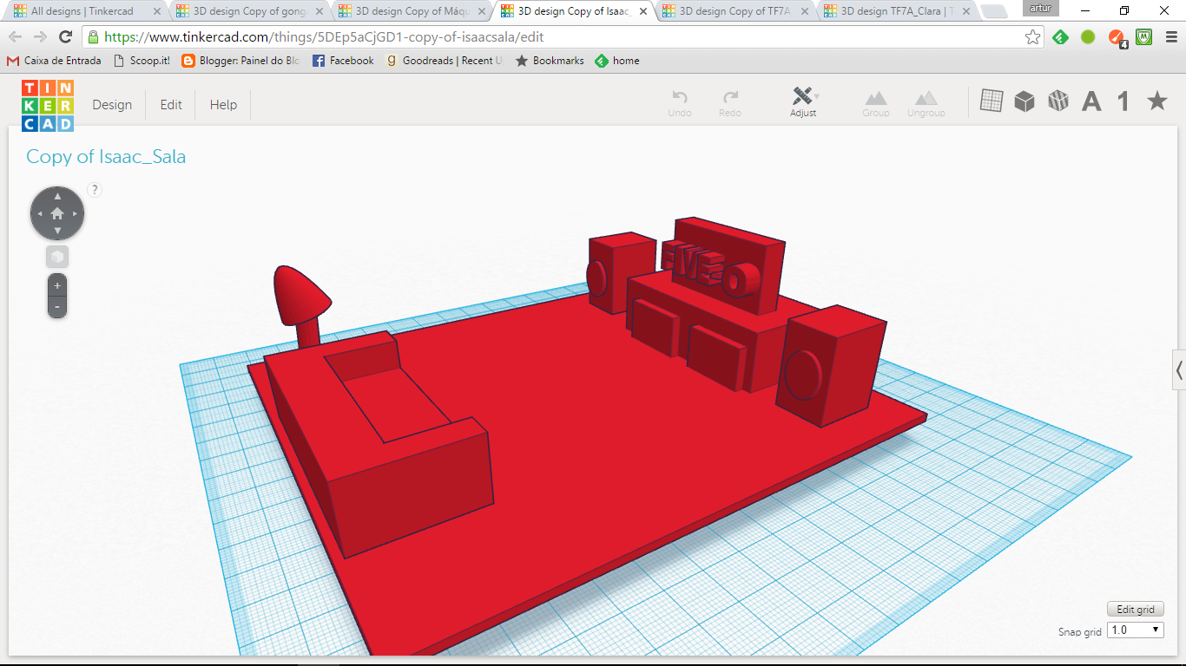The height and width of the screenshot is (666, 1186).
Task: Undo the last action
Action: pos(680,103)
